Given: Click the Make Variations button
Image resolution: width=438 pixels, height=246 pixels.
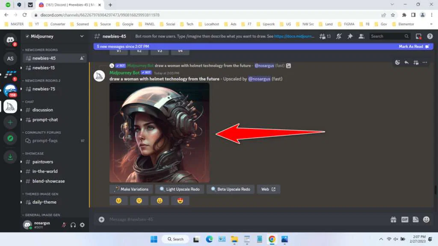Looking at the screenshot, I should pyautogui.click(x=131, y=189).
